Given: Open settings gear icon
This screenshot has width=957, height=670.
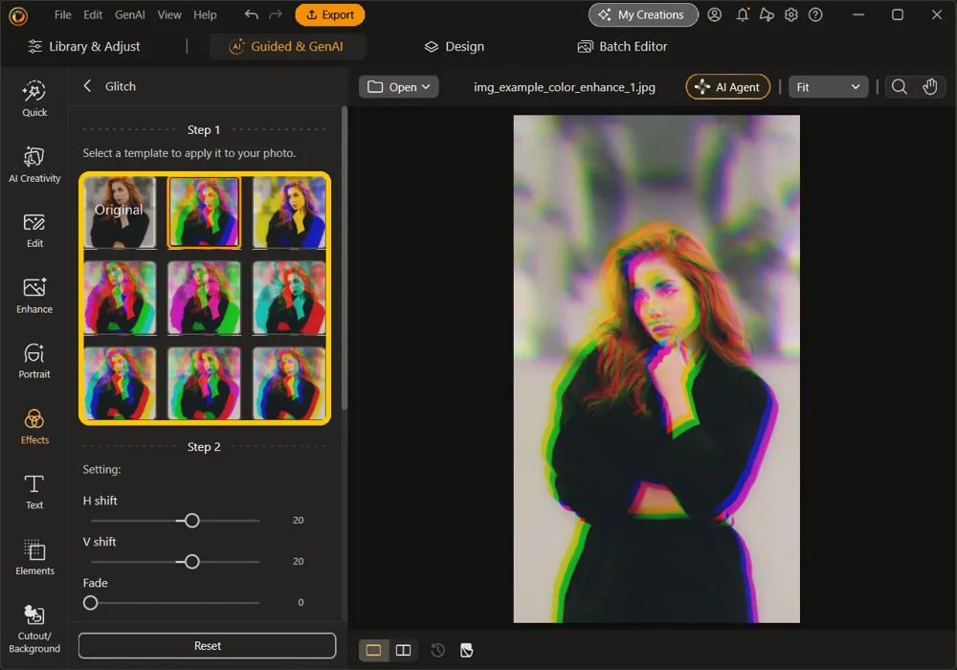Looking at the screenshot, I should [791, 14].
